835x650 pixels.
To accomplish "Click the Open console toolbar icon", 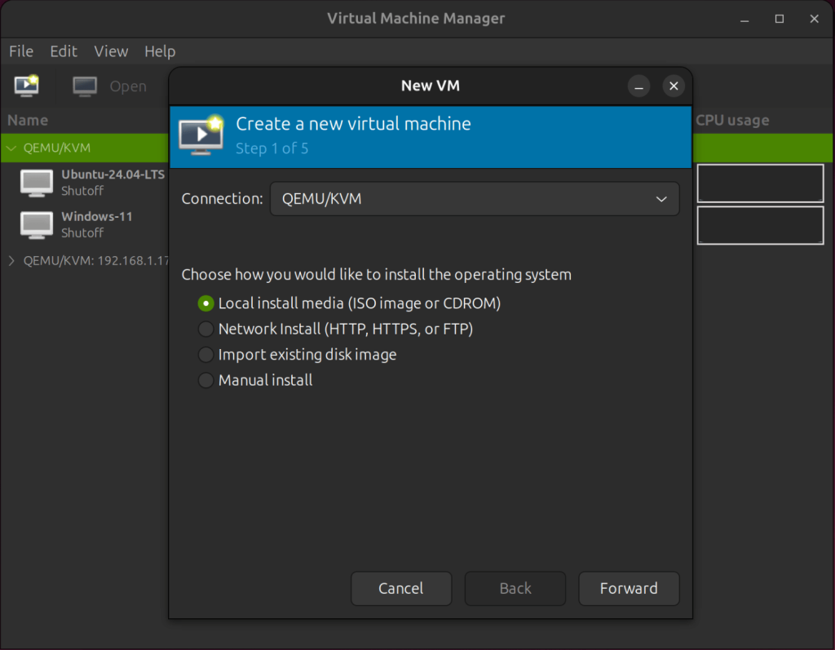I will [84, 86].
